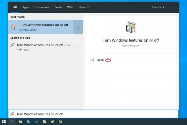Select the Turn Windows features on or off best match
This screenshot has height=125, width=187.
point(40,27)
